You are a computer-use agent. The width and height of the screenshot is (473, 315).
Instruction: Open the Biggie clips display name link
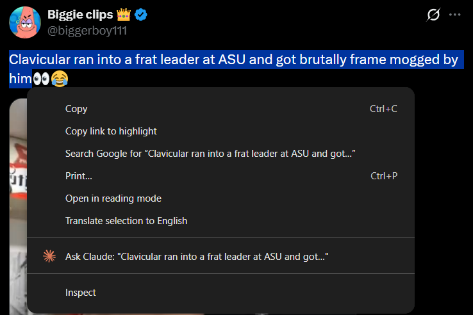coord(80,15)
